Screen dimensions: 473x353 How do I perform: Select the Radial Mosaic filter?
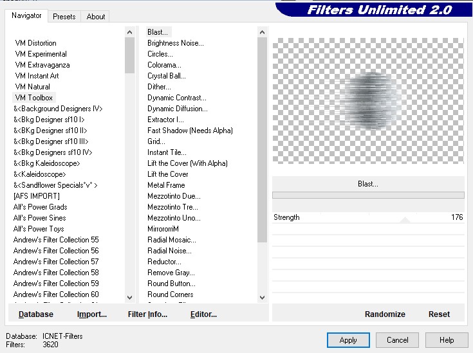[170, 240]
